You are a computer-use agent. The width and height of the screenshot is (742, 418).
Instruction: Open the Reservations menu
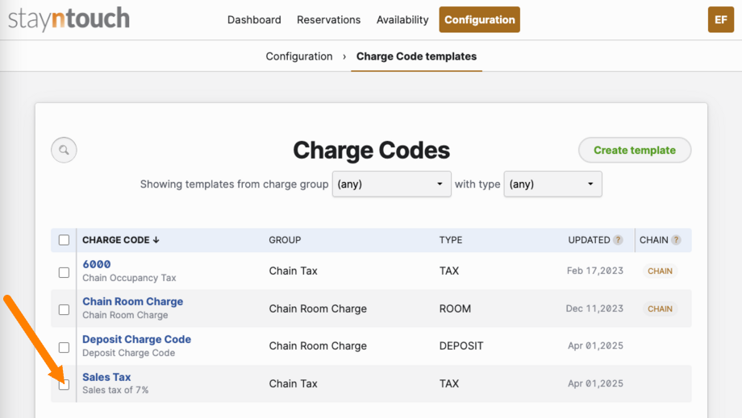(x=328, y=20)
